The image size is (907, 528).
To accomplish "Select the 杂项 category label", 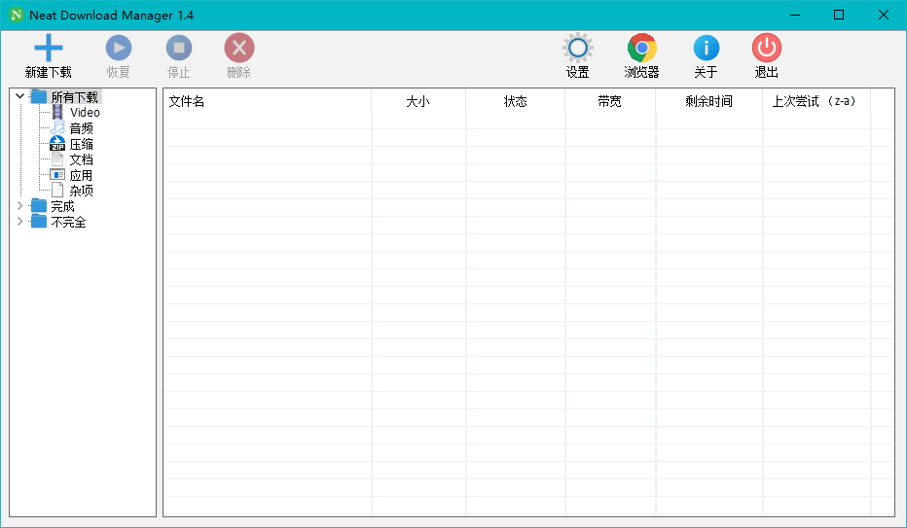I will pyautogui.click(x=82, y=191).
